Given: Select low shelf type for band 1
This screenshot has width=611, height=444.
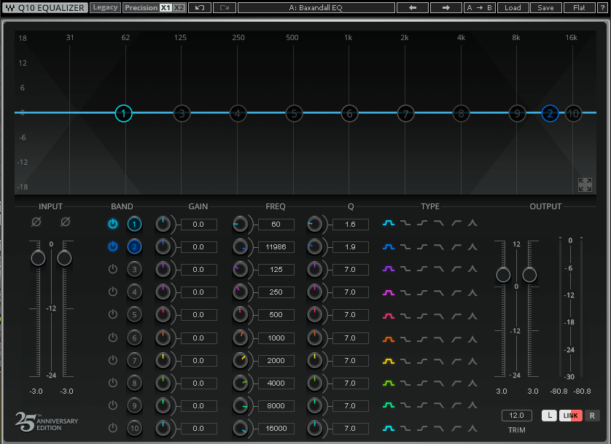Looking at the screenshot, I should tap(405, 223).
